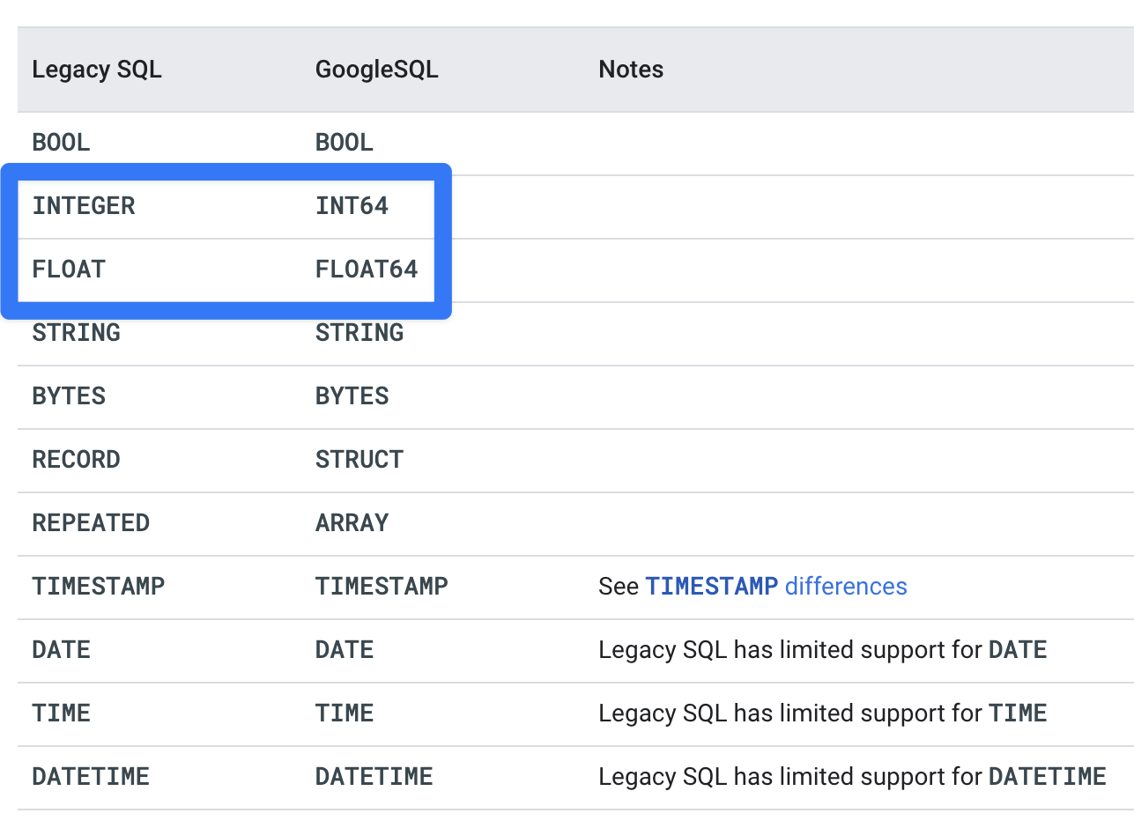Click STRING in the Legacy SQL column
This screenshot has width=1134, height=828.
76,333
